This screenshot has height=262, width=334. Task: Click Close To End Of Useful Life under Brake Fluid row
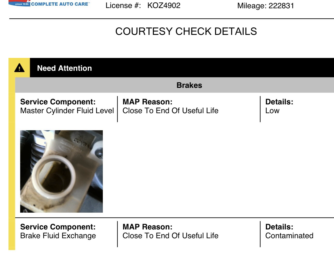[170, 236]
